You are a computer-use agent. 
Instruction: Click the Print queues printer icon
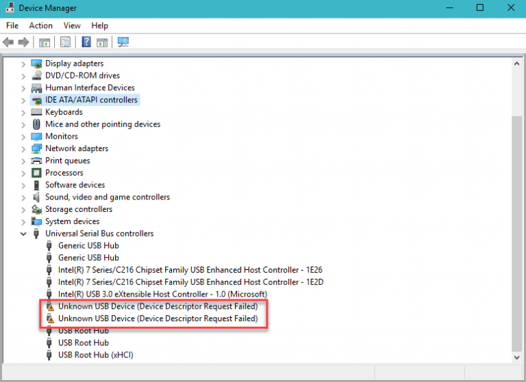pos(36,161)
